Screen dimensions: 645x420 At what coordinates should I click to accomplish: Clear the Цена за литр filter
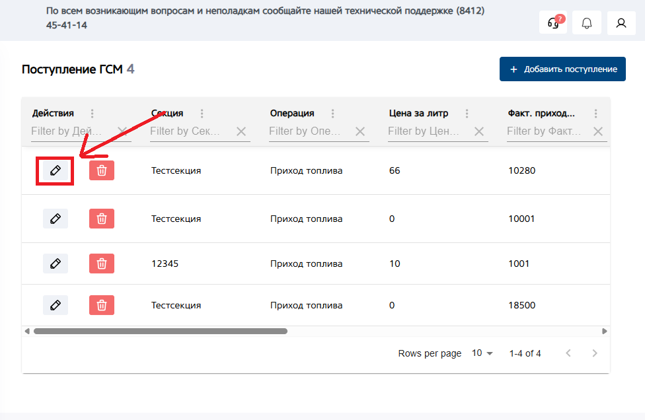(x=479, y=131)
